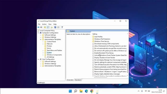The height and width of the screenshot is (94, 167).
Task: Open Help via the blue toolbar icon
Action: pos(55,27)
